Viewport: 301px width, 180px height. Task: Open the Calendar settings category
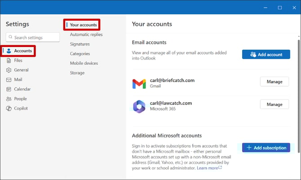point(22,89)
